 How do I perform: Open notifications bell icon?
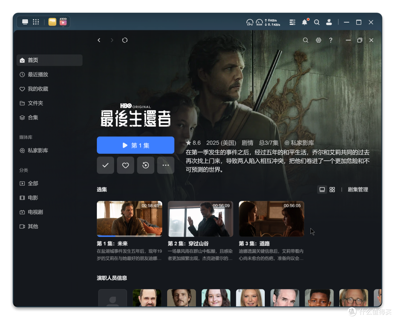305,22
